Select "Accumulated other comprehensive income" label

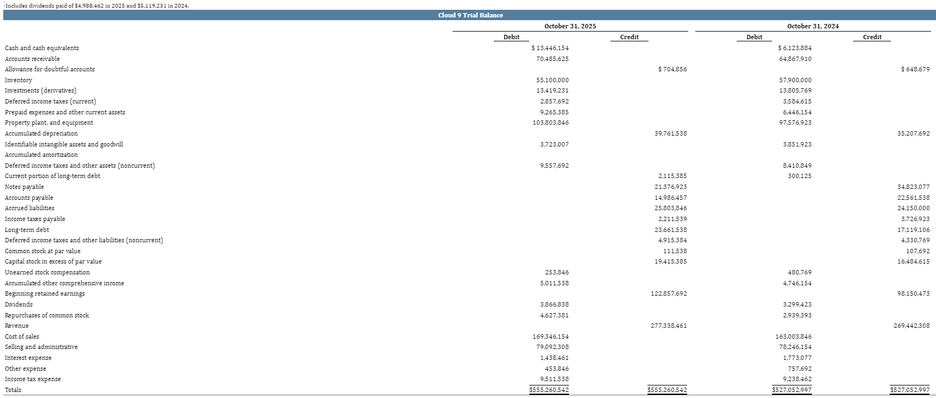64,283
